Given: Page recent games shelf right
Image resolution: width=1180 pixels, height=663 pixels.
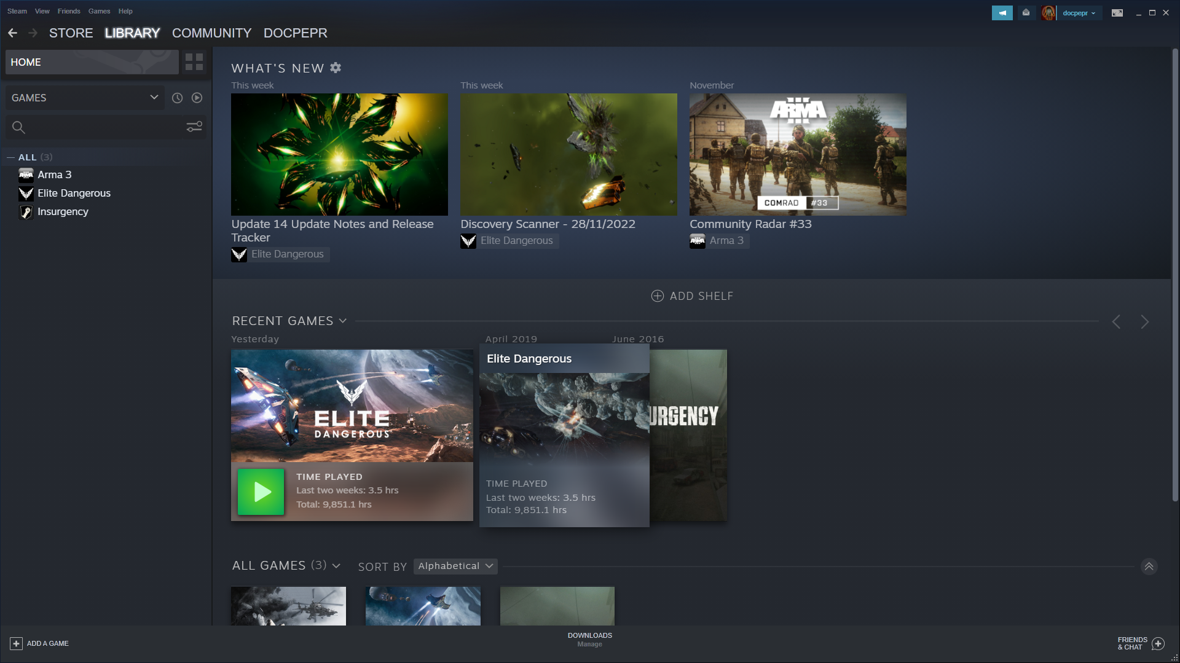Looking at the screenshot, I should 1144,322.
